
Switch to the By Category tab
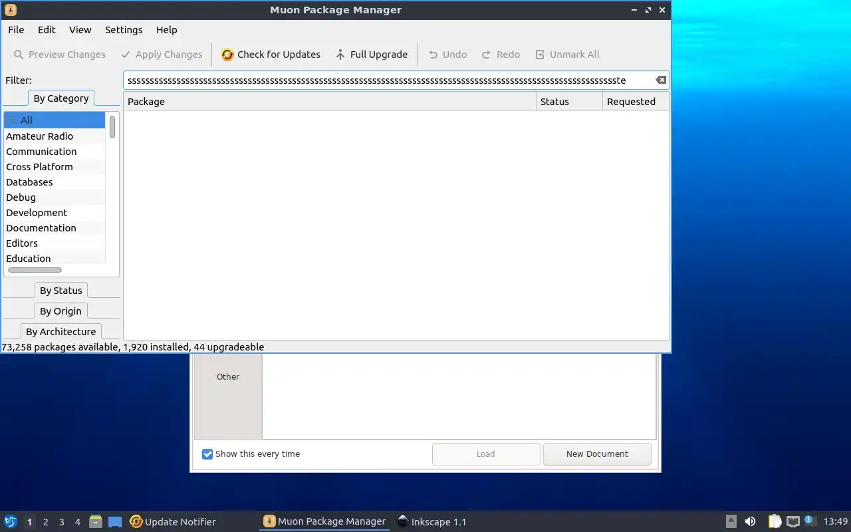(61, 98)
